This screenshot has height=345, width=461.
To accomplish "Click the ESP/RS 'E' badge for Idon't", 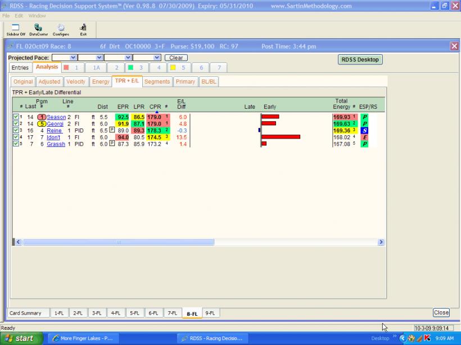I will [x=364, y=137].
